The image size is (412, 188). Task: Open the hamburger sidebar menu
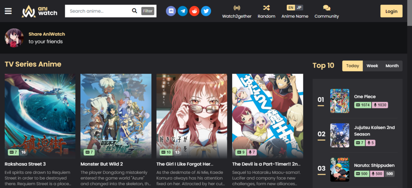(8, 11)
